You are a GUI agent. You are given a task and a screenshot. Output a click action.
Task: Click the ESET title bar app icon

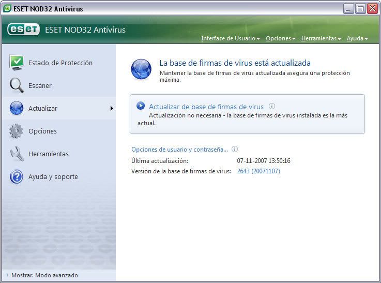8,8
